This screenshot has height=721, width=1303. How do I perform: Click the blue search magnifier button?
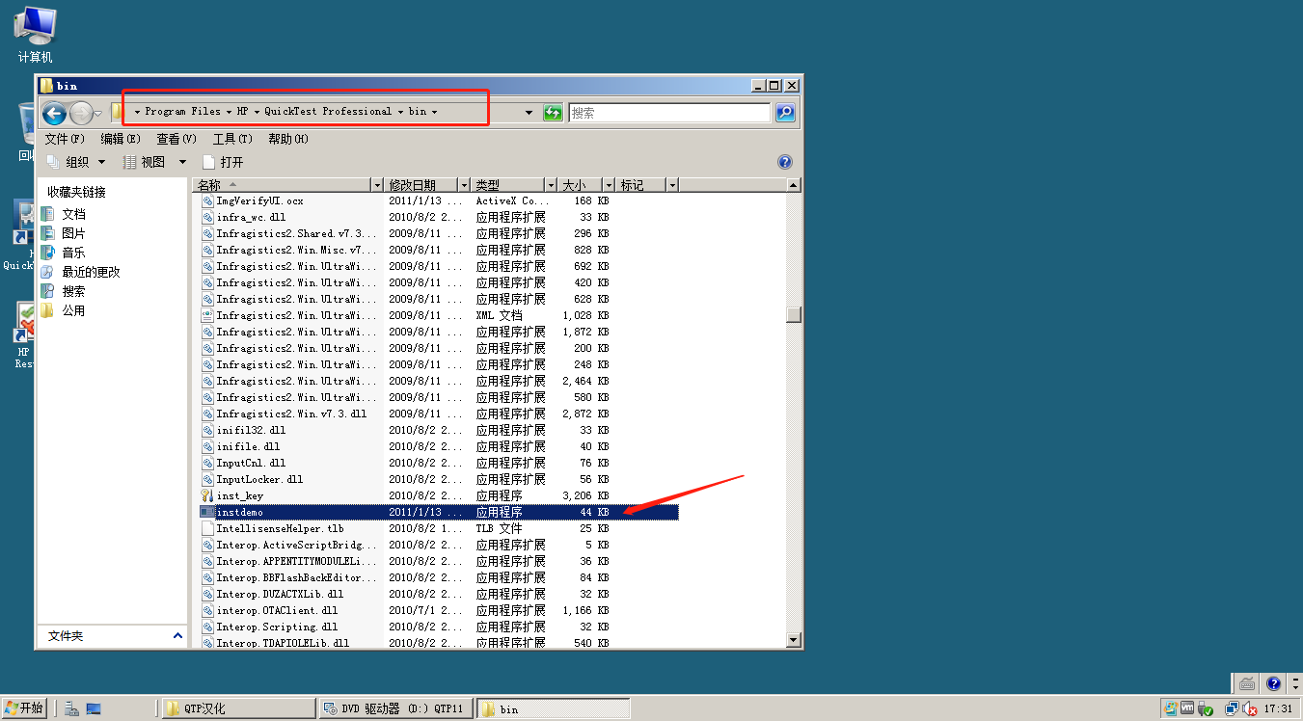click(786, 113)
